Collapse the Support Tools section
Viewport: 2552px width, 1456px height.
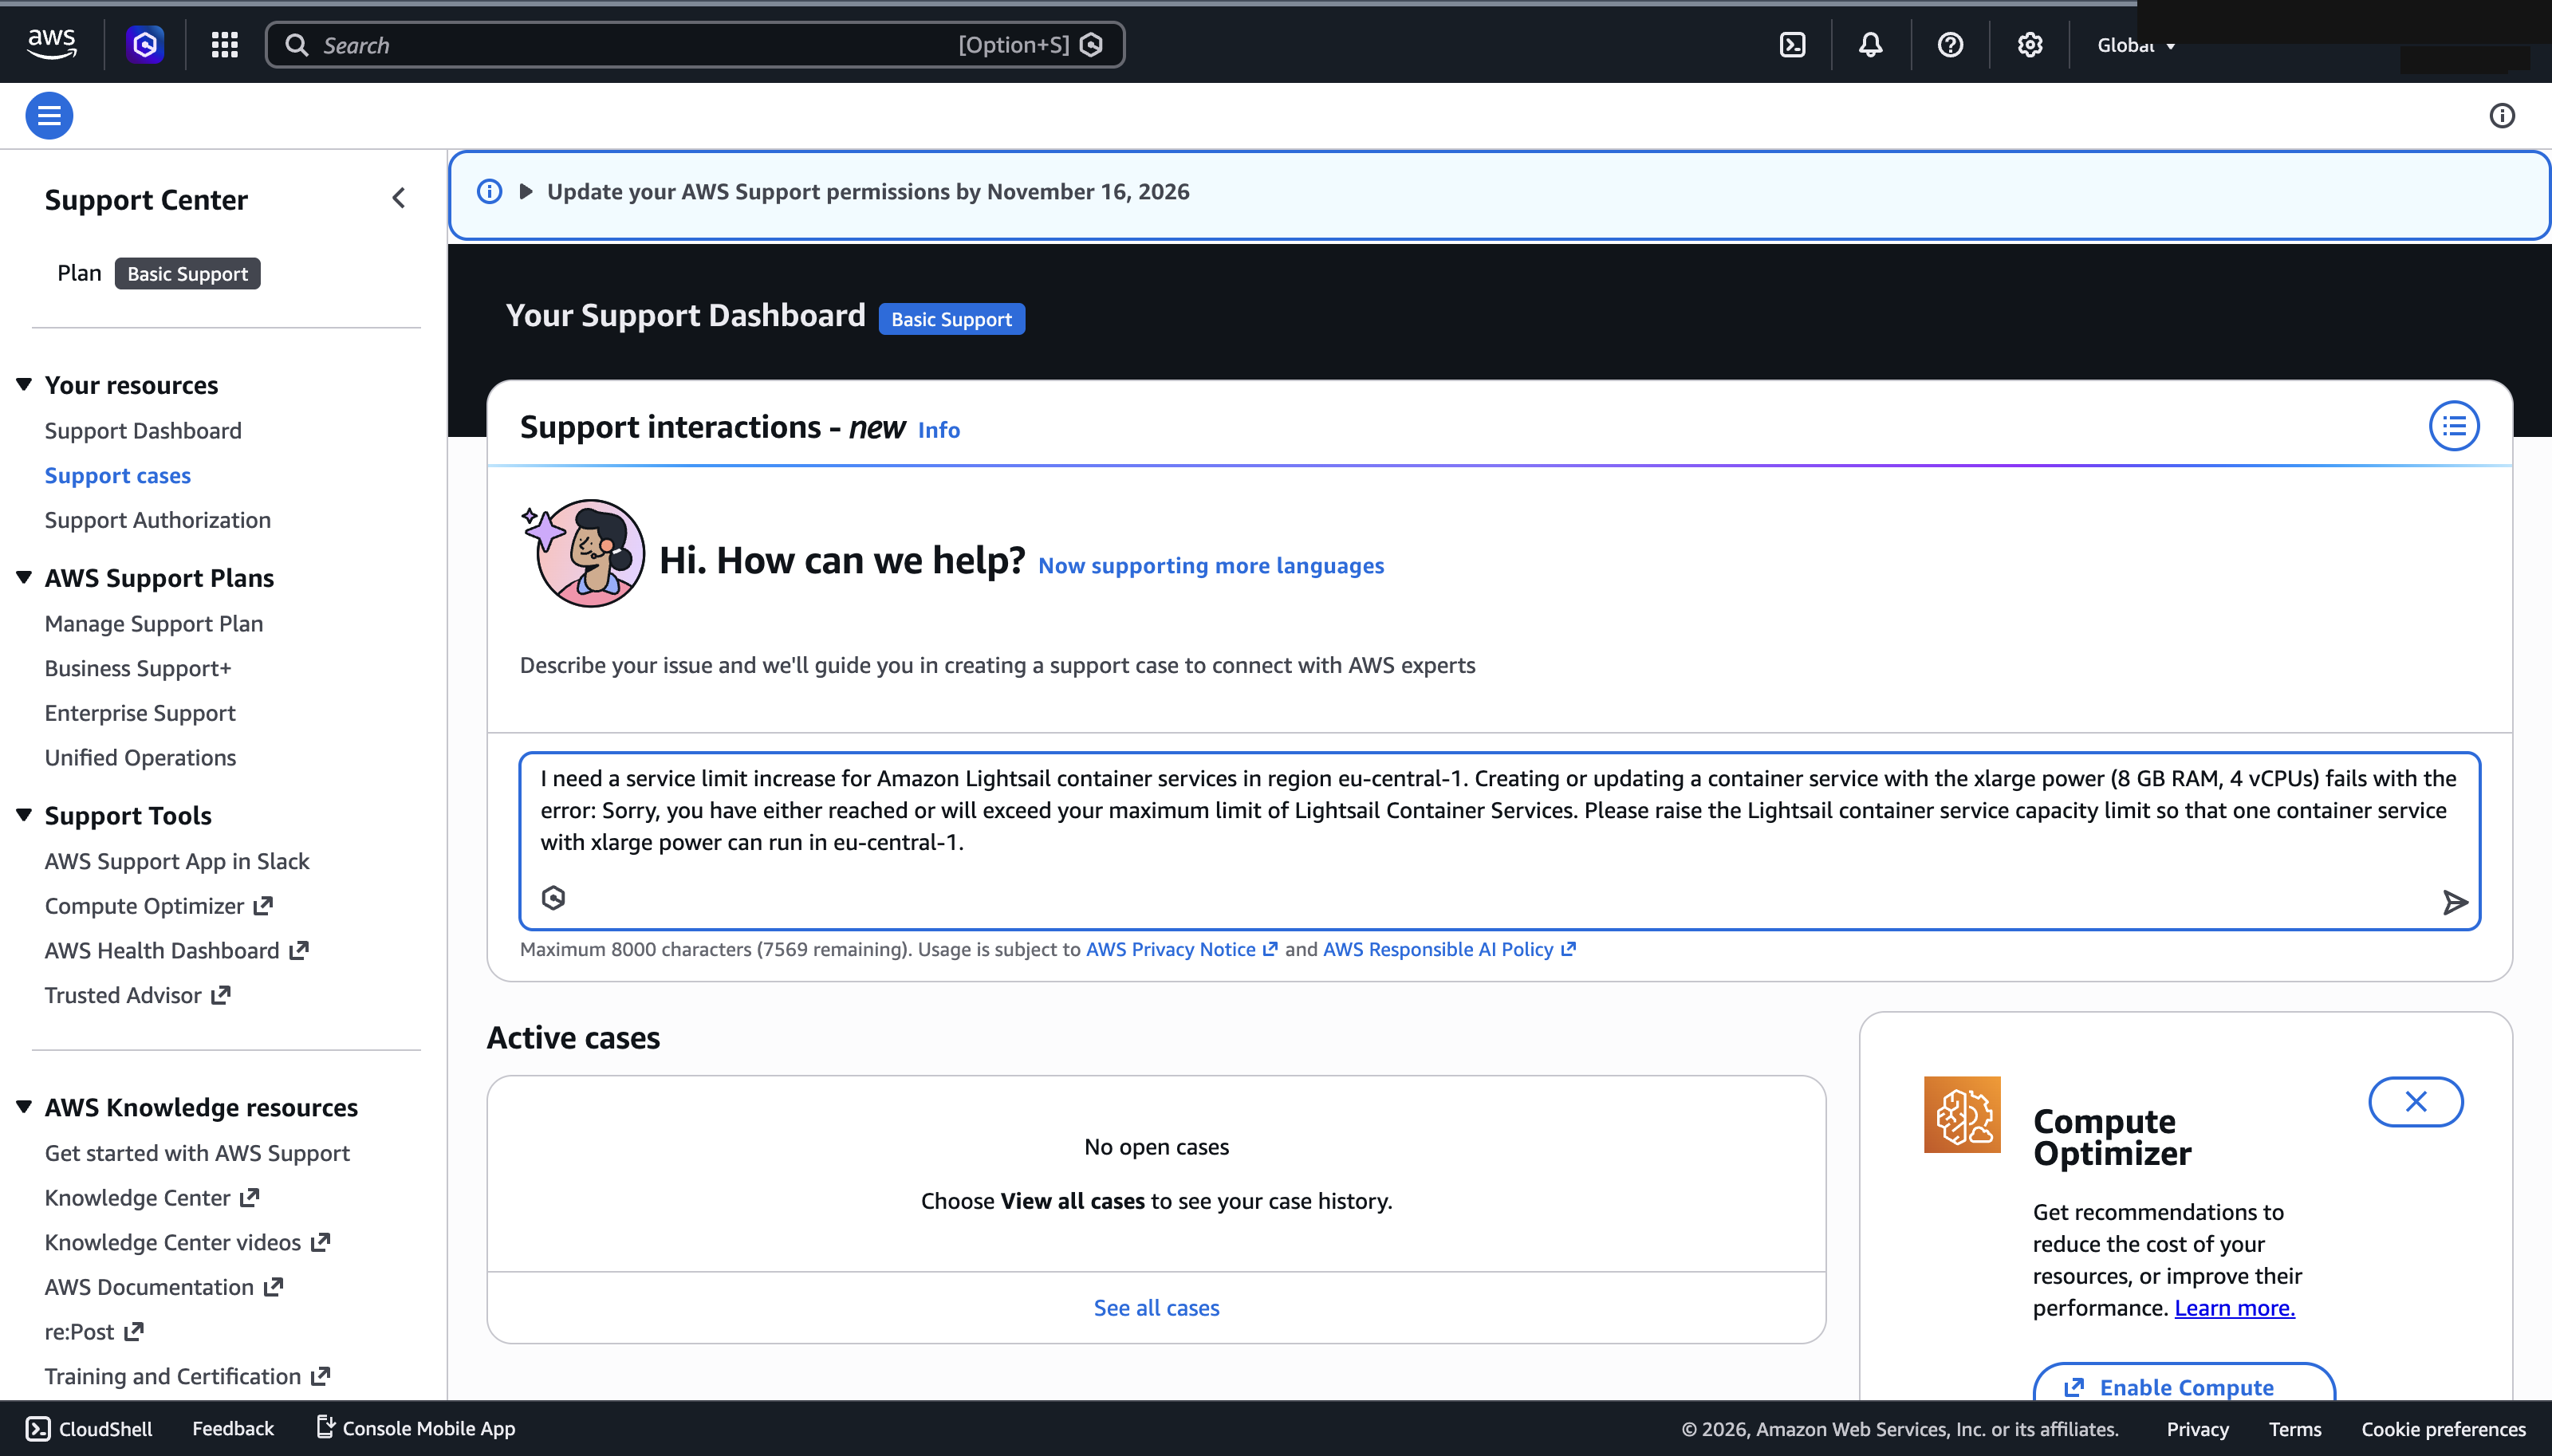click(x=24, y=815)
